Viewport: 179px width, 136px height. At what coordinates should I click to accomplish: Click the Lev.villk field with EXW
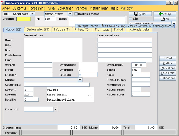29,95
